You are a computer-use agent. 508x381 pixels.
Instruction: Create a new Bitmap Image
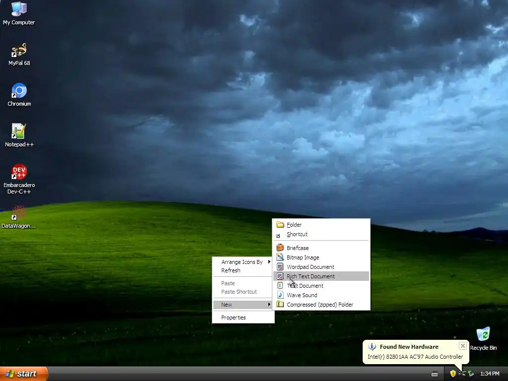pos(321,257)
